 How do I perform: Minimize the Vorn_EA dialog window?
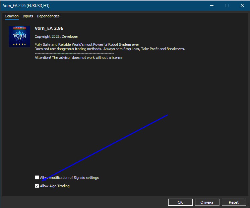(x=212, y=6)
